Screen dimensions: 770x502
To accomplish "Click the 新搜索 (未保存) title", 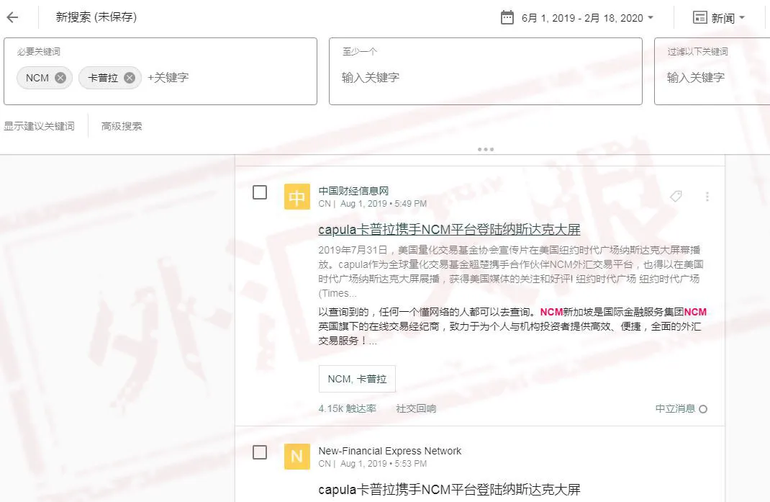I will 96,17.
